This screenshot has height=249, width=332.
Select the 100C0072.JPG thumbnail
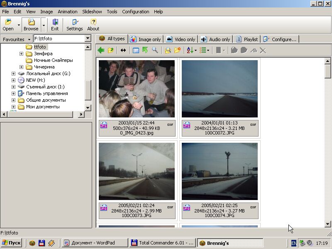[x=220, y=89]
